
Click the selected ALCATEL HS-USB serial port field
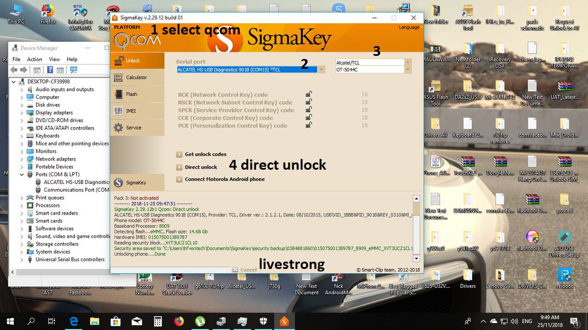(247, 70)
